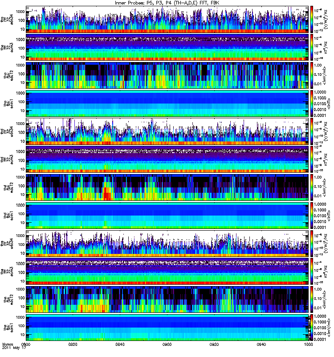Select the the fbk scm1 bottom panel
Viewport: 334px width, 357px height.
tap(167, 328)
